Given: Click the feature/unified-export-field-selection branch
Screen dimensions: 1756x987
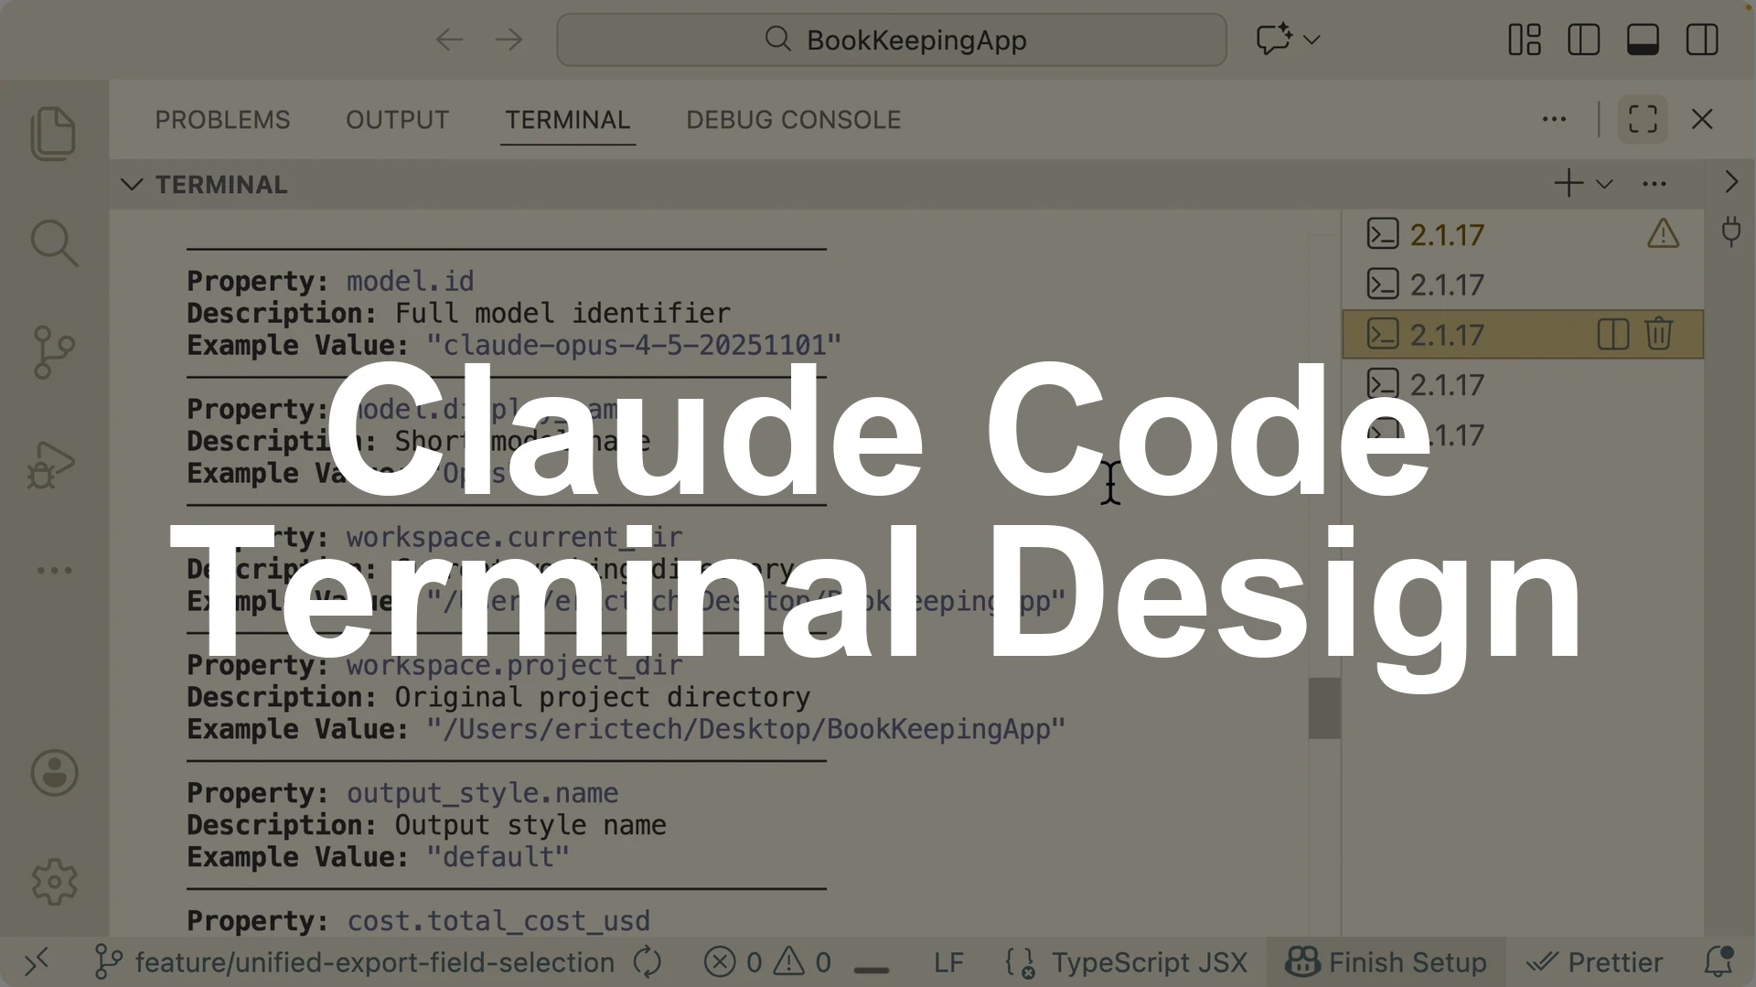Looking at the screenshot, I should coord(356,962).
